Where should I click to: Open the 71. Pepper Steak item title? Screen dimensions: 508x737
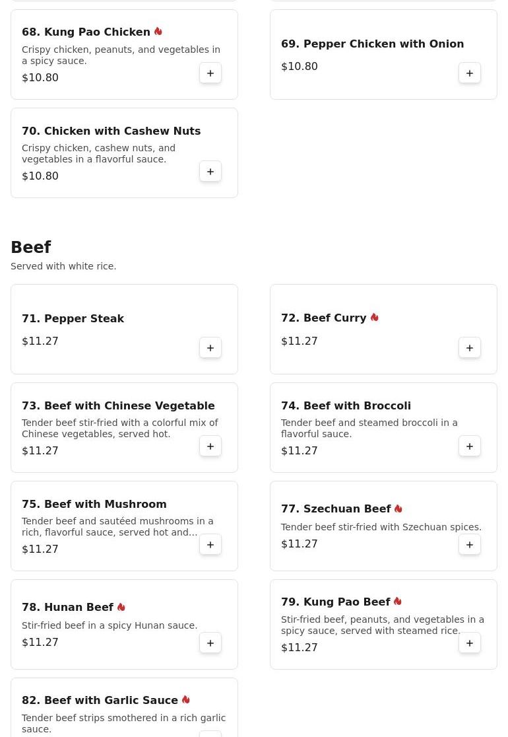(x=73, y=319)
